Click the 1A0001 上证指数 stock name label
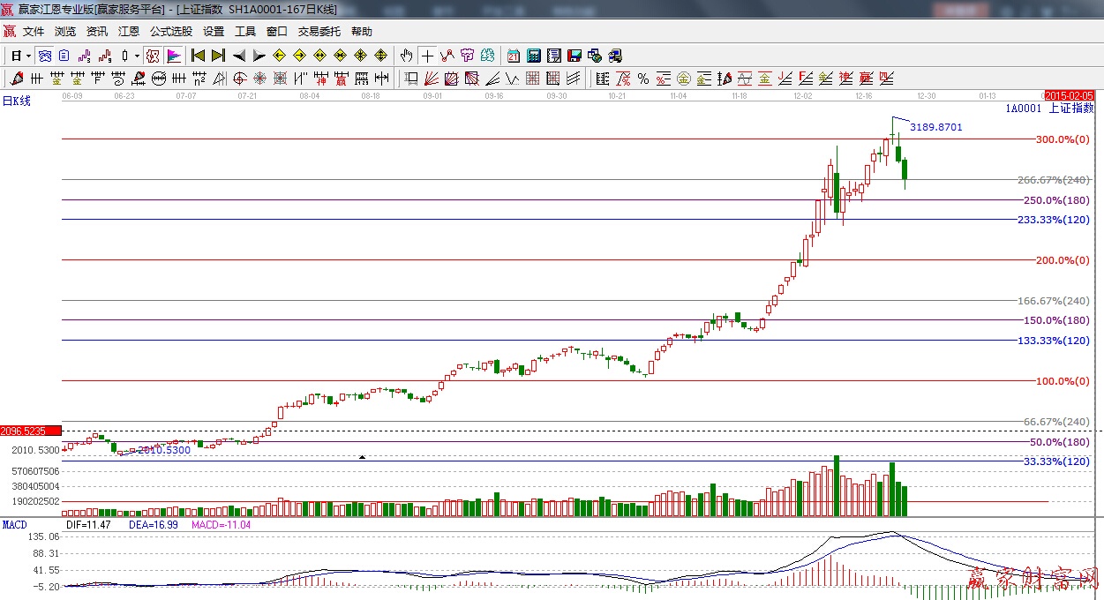The image size is (1104, 600). click(x=1048, y=109)
